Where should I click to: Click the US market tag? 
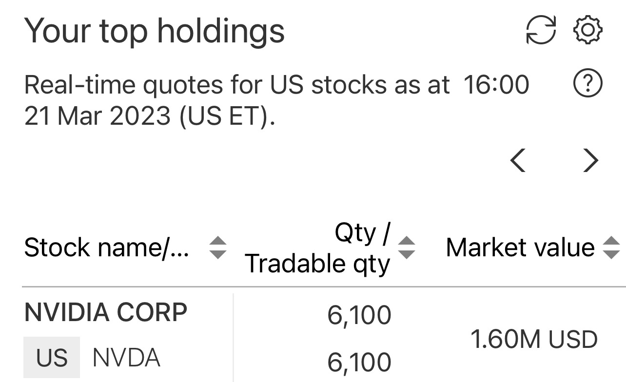pyautogui.click(x=51, y=358)
